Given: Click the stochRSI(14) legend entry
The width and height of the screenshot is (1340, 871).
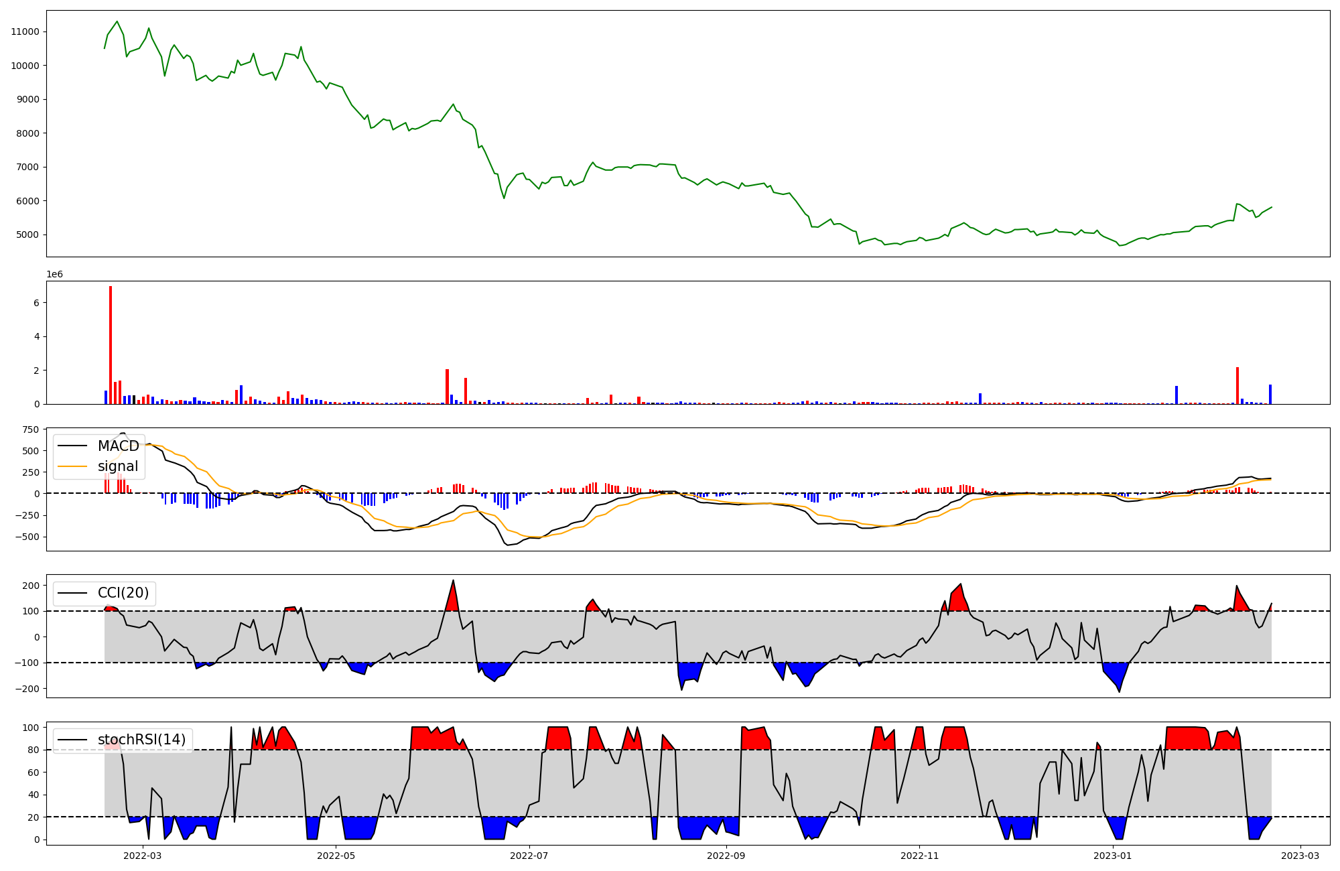Looking at the screenshot, I should pyautogui.click(x=141, y=740).
